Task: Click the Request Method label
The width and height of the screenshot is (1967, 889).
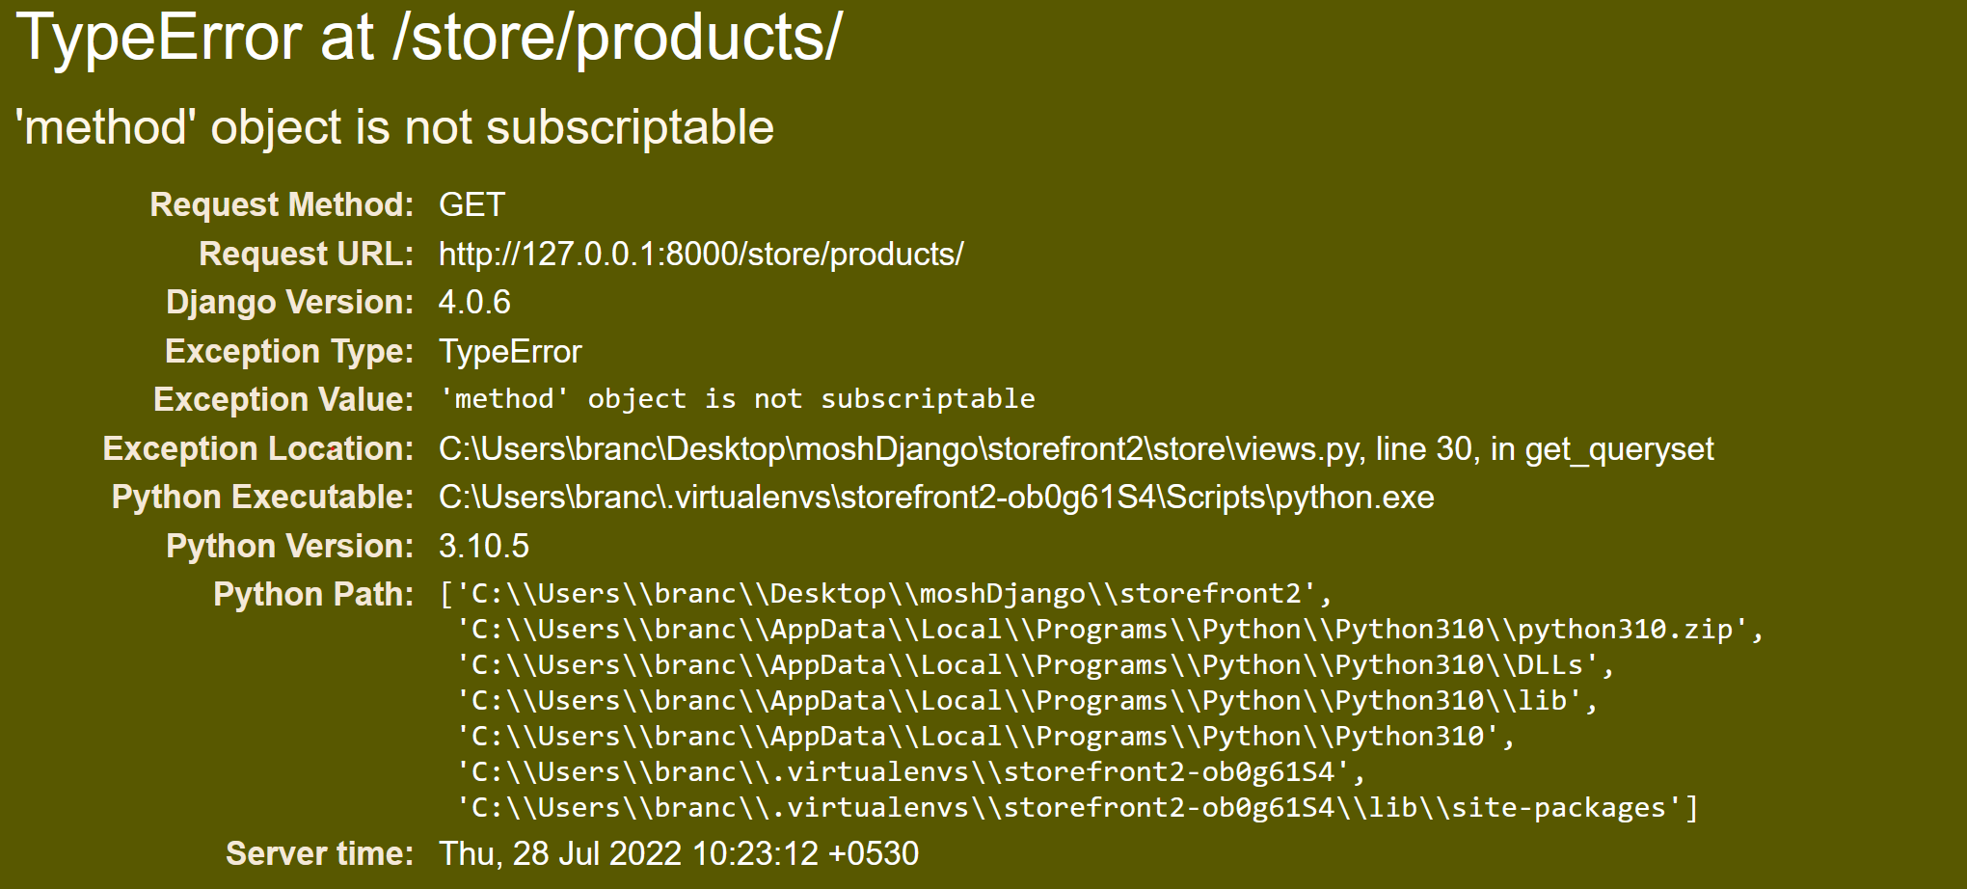Action: click(282, 204)
